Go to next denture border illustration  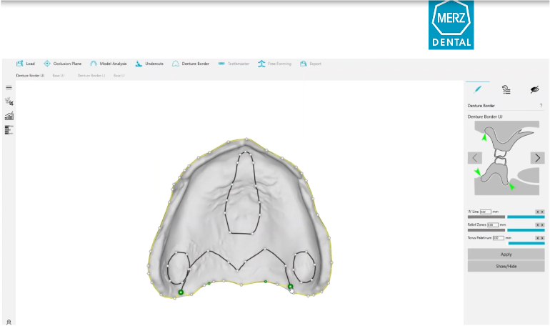tap(537, 158)
